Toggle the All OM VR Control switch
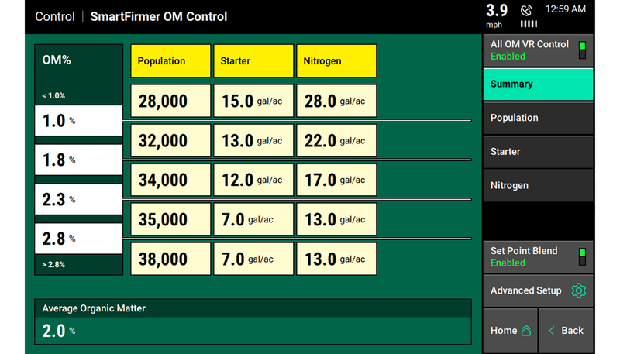 click(x=582, y=50)
